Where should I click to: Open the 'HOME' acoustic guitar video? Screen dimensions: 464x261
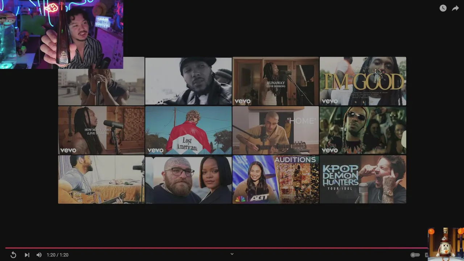coord(275,130)
